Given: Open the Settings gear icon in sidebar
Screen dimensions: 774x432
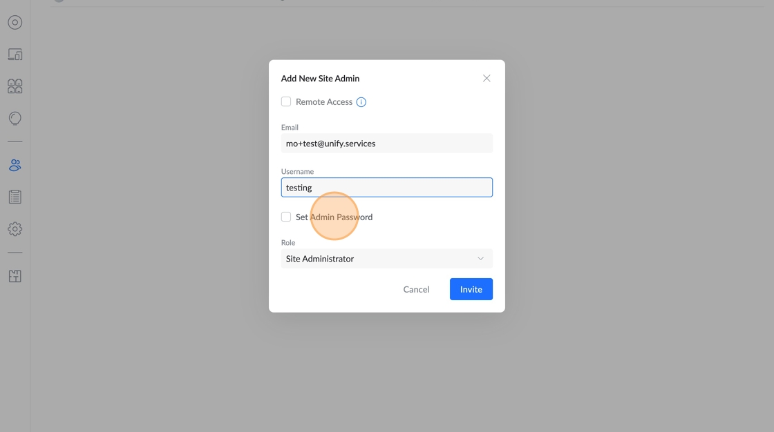Looking at the screenshot, I should pos(15,229).
